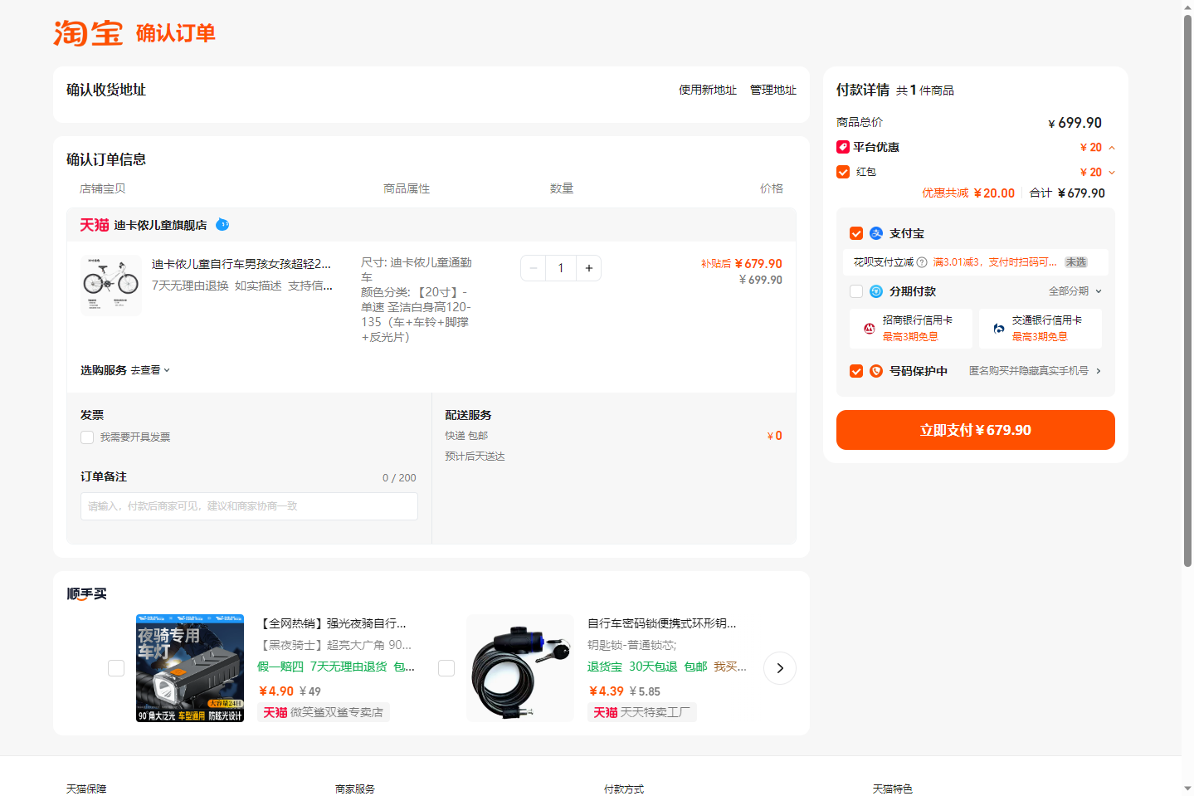Click the 夜骑专用车灯 thumbnail
The height and width of the screenshot is (796, 1194).
tap(190, 668)
